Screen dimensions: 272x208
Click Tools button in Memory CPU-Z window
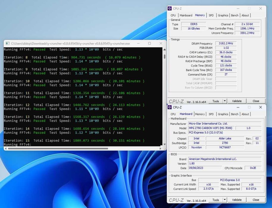click(216, 101)
